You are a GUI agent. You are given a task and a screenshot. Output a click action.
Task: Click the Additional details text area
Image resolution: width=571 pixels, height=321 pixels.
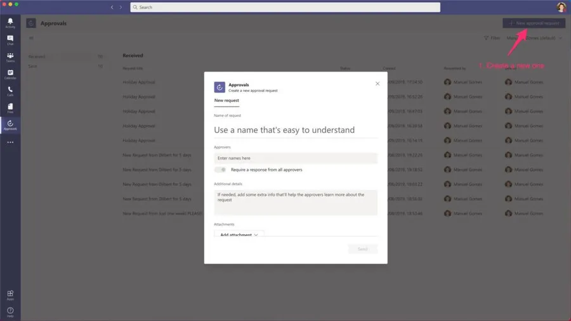[295, 202]
